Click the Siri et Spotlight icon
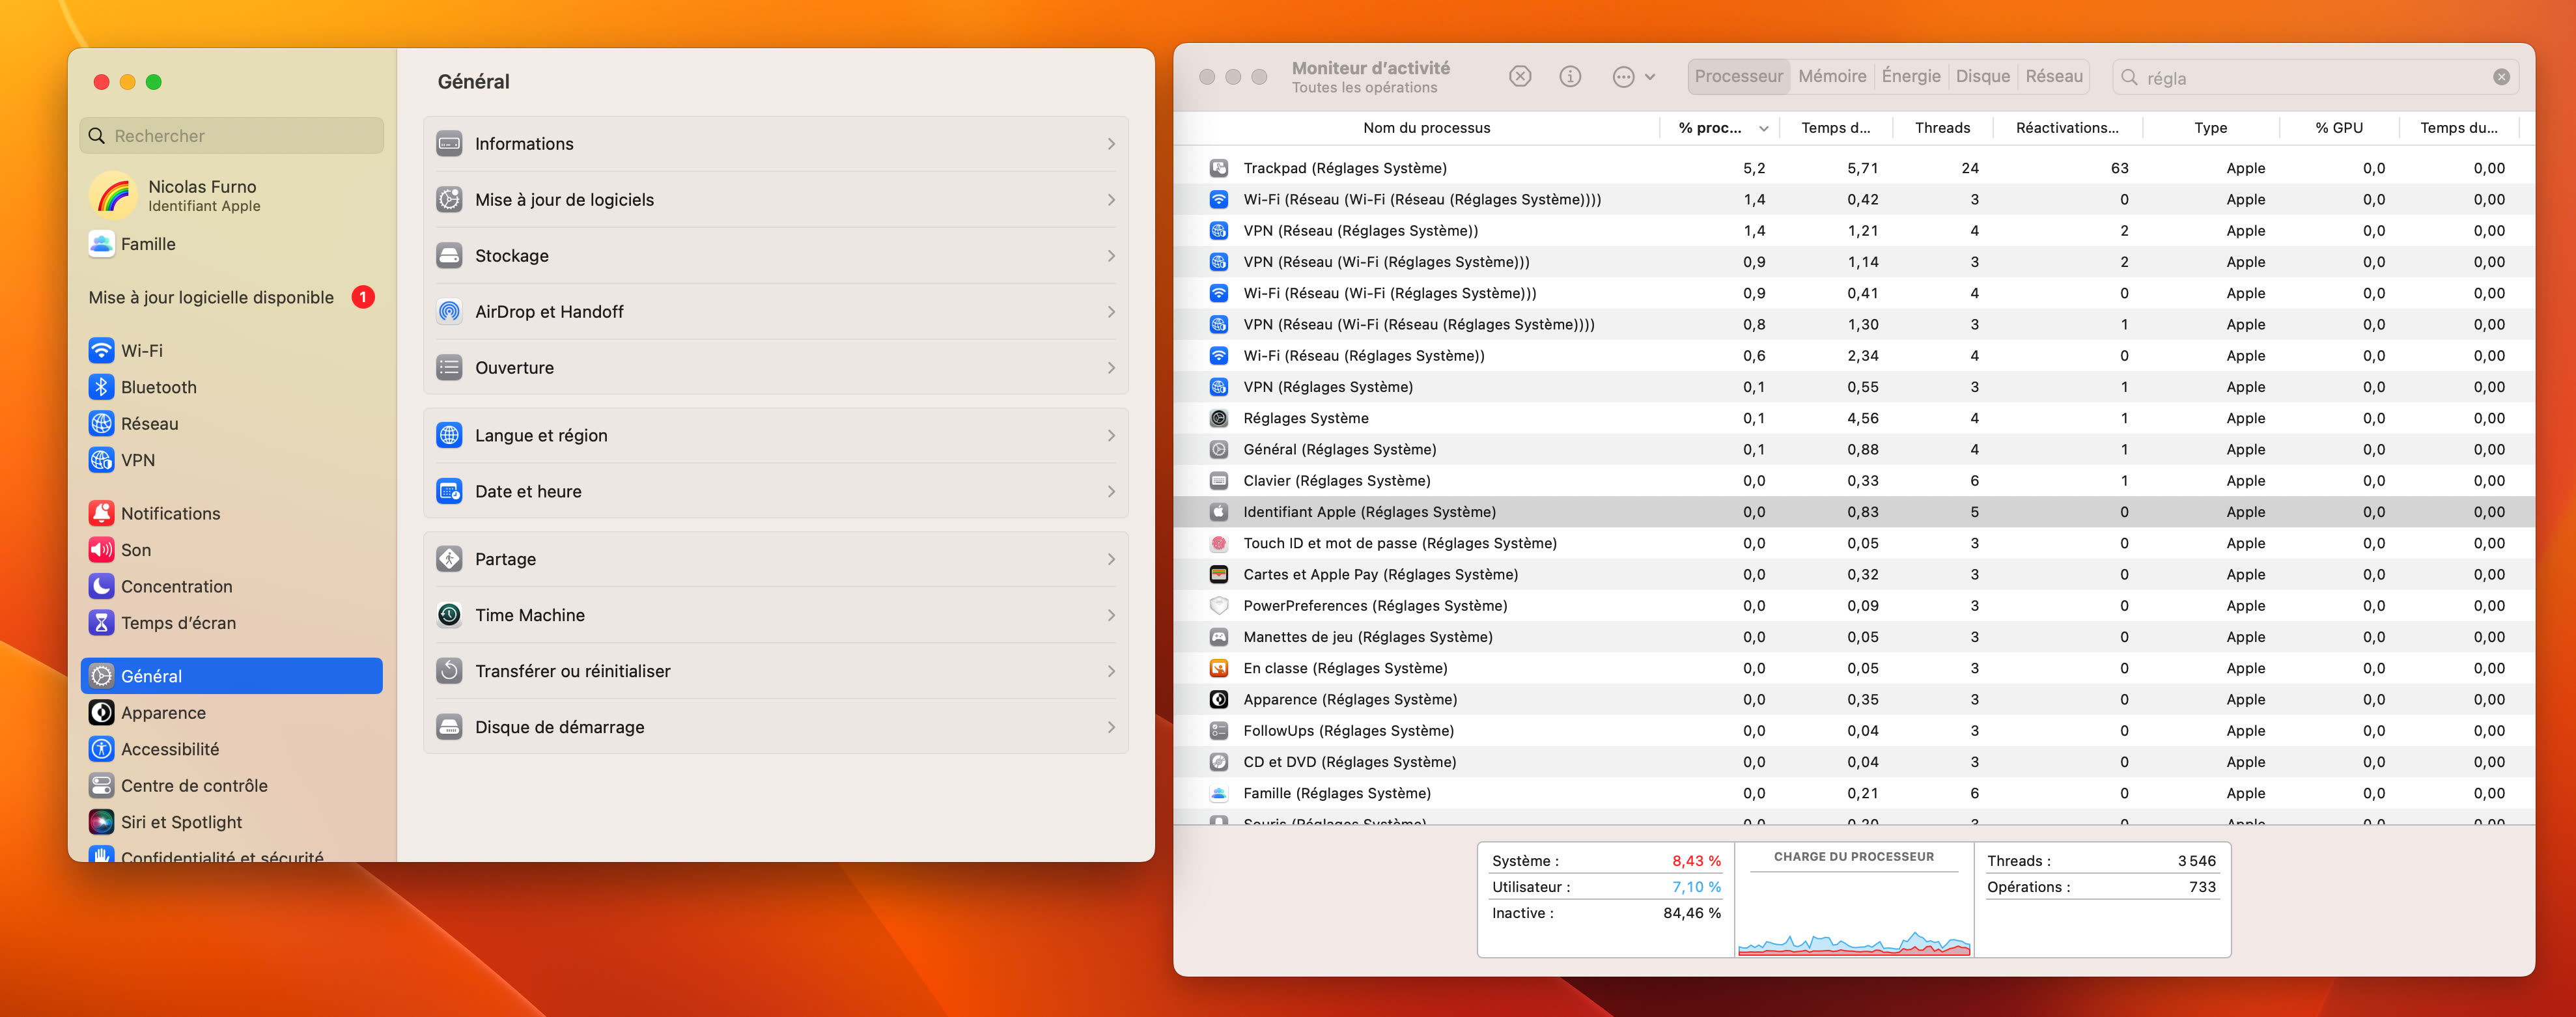This screenshot has height=1017, width=2576. click(101, 822)
